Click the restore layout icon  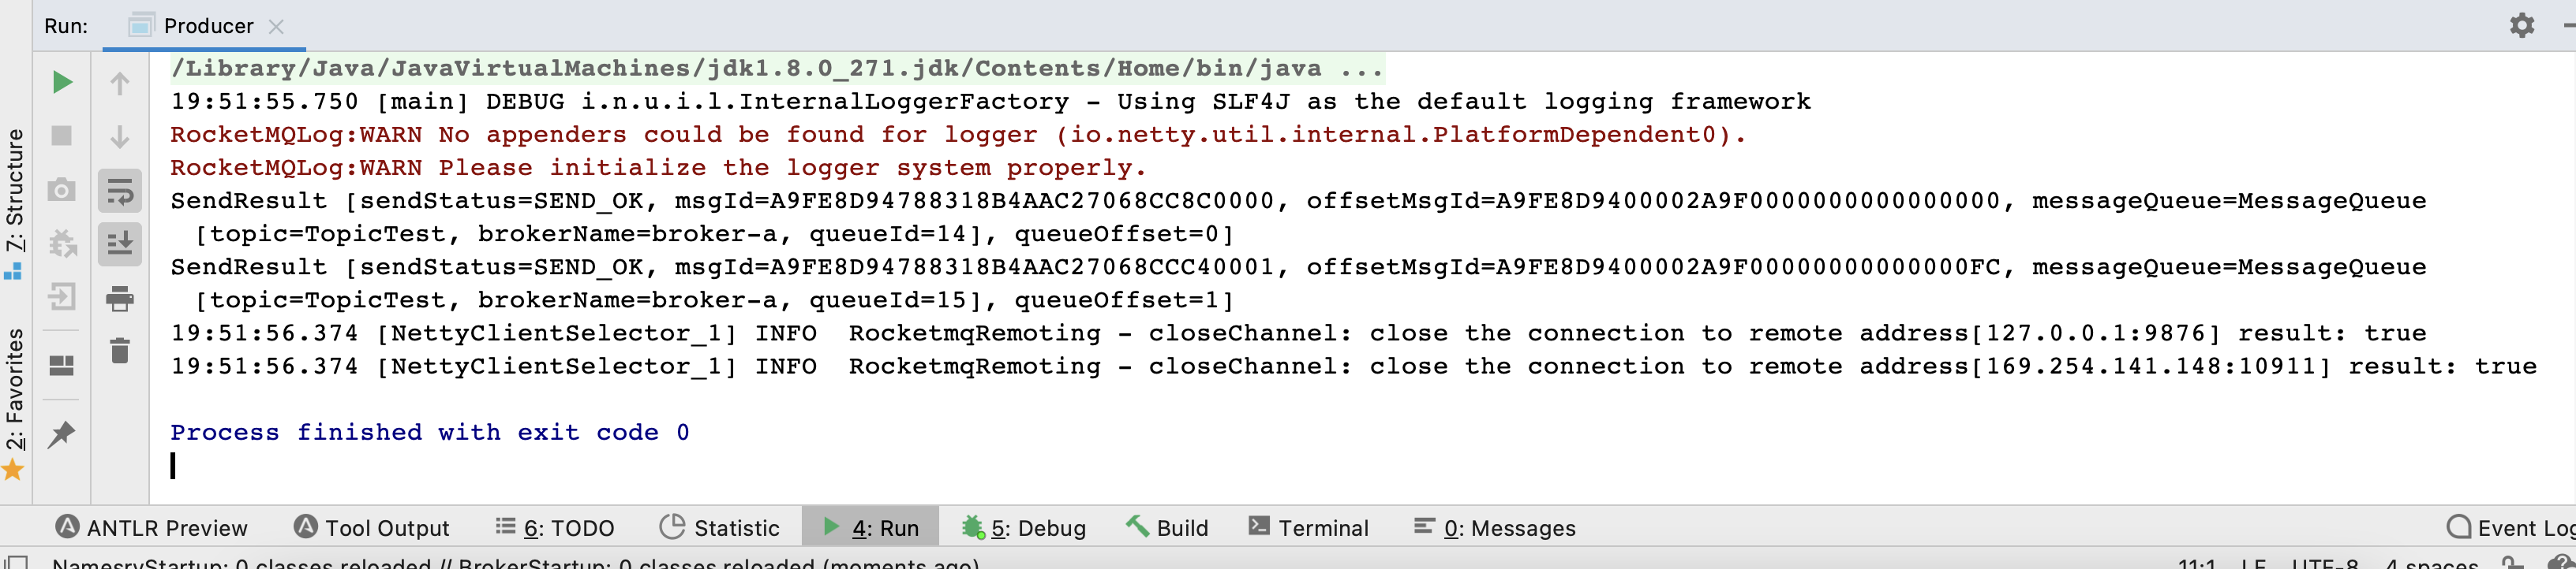click(x=62, y=366)
